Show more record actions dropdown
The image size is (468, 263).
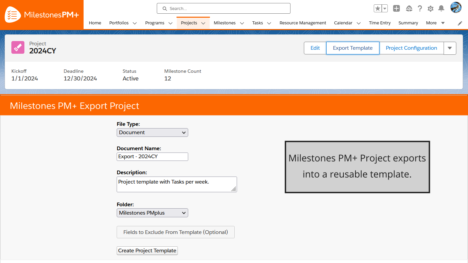450,48
